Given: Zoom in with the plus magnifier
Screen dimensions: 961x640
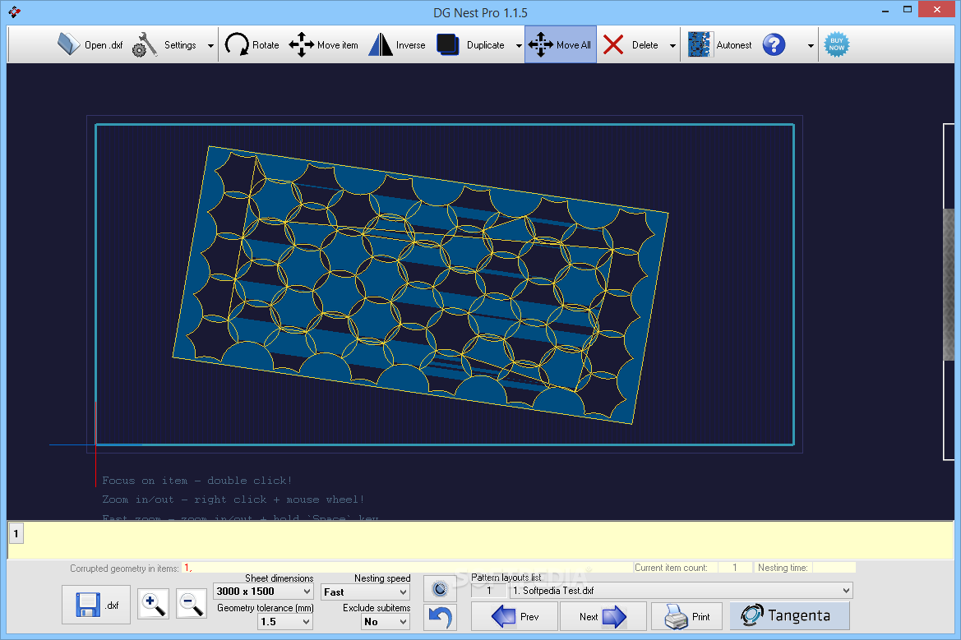Looking at the screenshot, I should coord(153,605).
